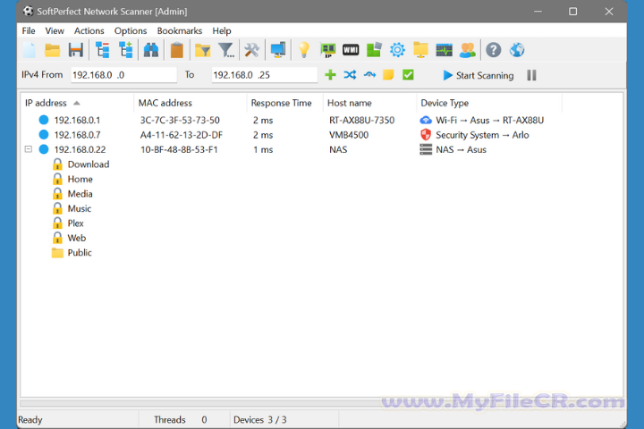Click the blue gear icon
The height and width of the screenshot is (429, 644).
397,50
